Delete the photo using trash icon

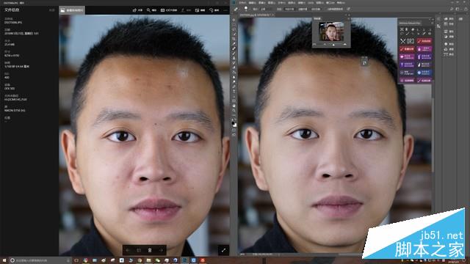click(x=150, y=250)
